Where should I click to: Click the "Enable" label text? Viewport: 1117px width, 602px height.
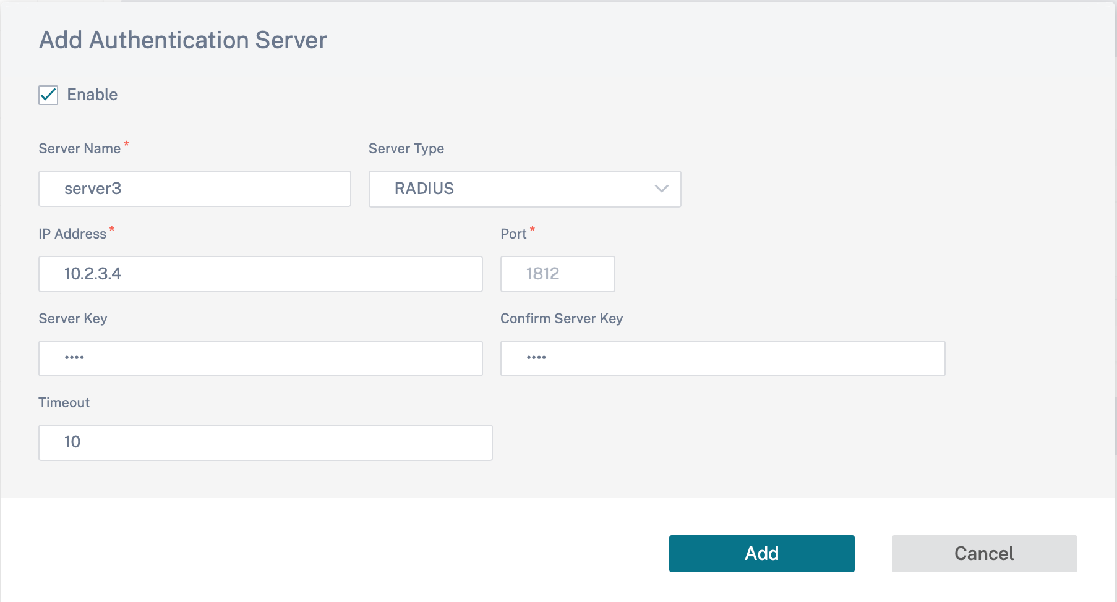click(x=92, y=95)
